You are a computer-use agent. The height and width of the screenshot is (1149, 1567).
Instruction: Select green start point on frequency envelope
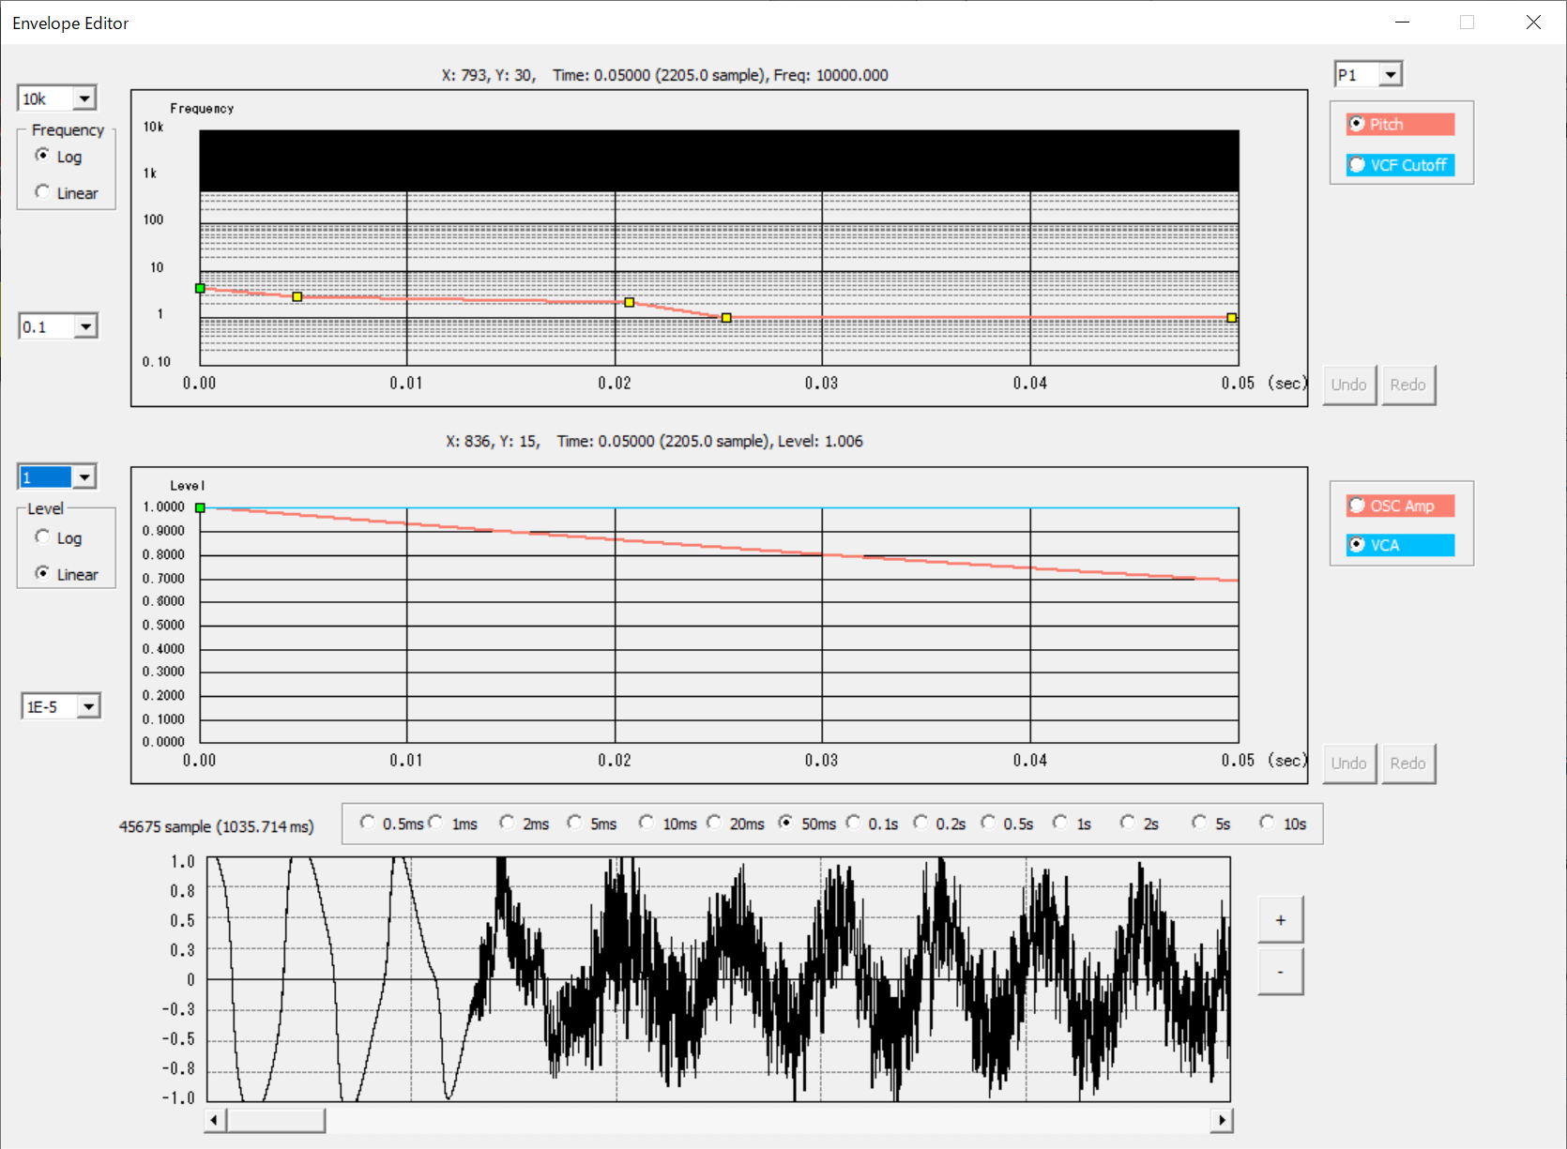[x=200, y=288]
